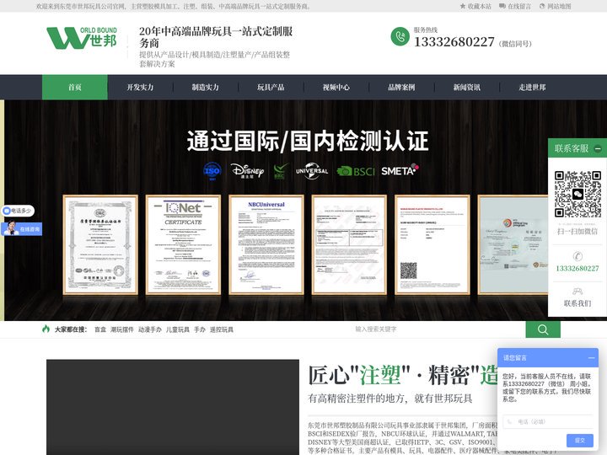Click the flame icon by 大家都在搜
This screenshot has height=455, width=607.
(x=46, y=329)
